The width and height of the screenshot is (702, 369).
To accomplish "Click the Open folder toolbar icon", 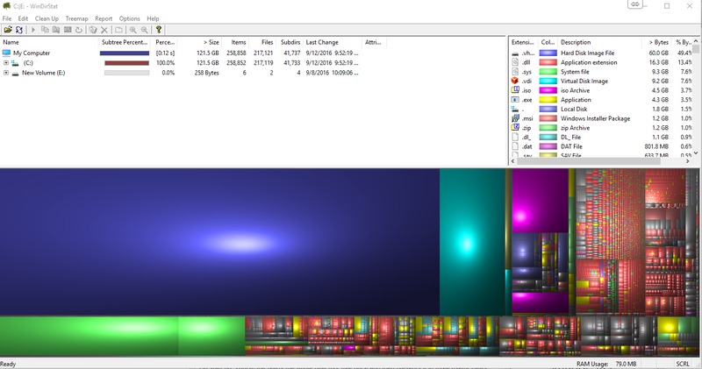I will click(x=8, y=30).
